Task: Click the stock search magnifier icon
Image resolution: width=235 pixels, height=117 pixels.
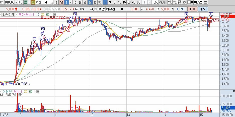Action: pos(21,2)
